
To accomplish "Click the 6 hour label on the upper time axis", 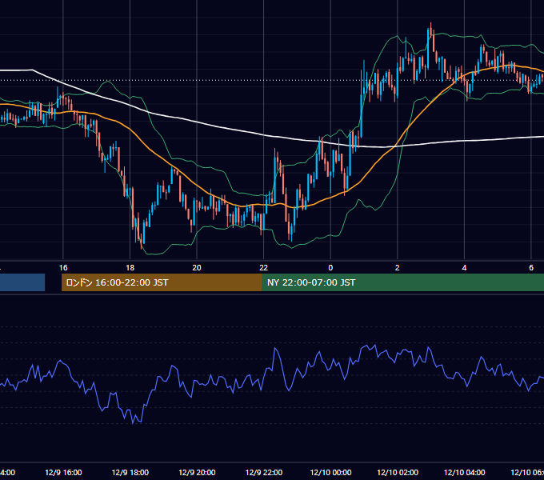I will pyautogui.click(x=531, y=268).
